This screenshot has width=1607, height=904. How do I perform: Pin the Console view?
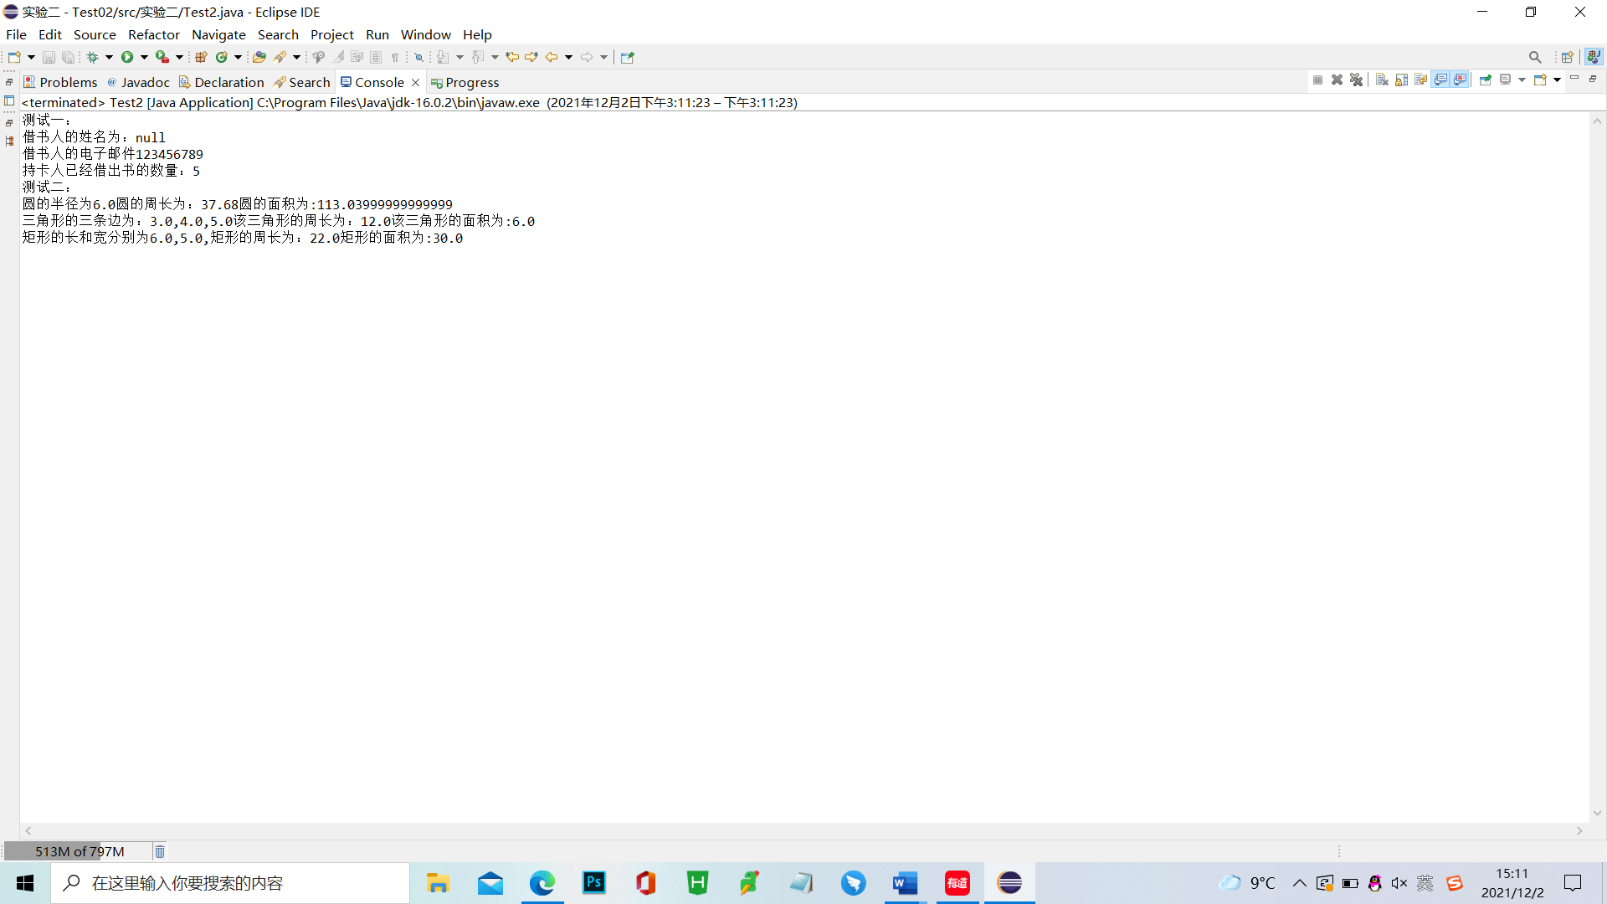tap(1486, 80)
